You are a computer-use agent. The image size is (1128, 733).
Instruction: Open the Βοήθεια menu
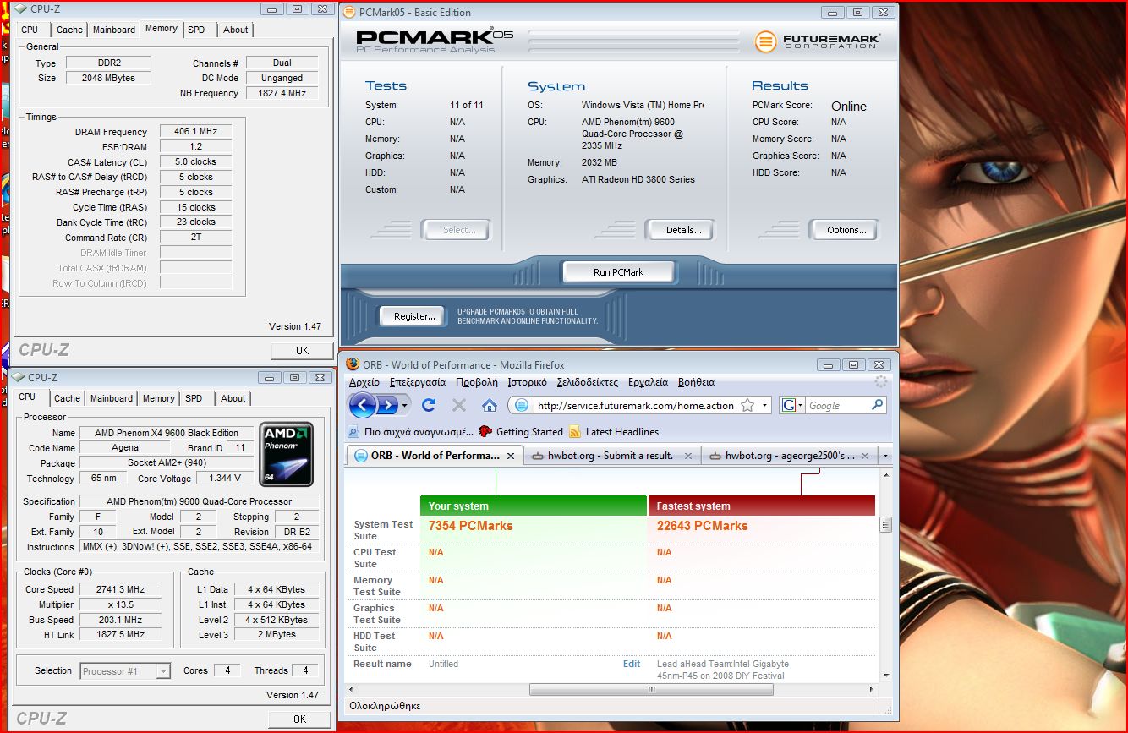click(x=696, y=382)
